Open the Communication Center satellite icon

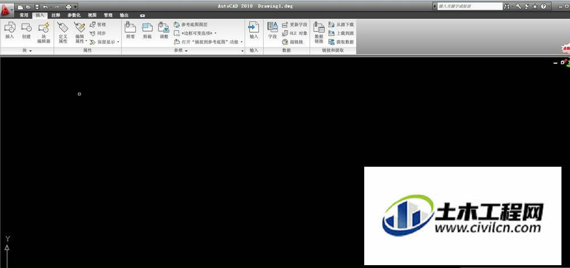tap(527, 6)
